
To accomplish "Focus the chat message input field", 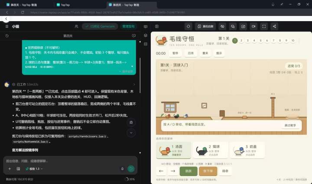I will click(70, 161).
